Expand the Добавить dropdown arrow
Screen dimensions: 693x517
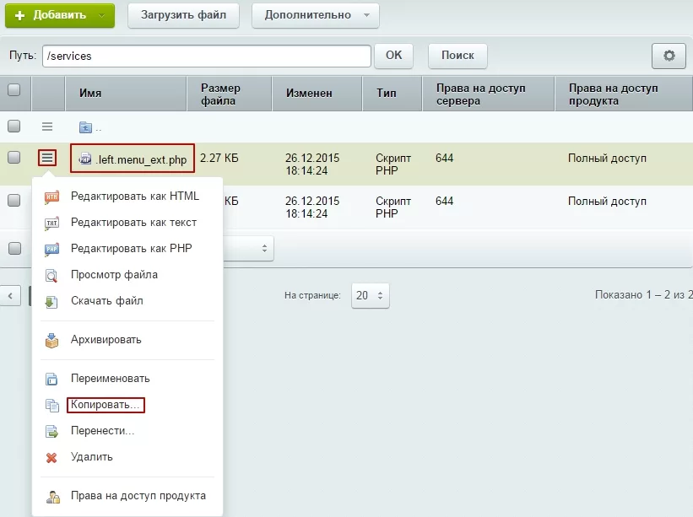pyautogui.click(x=101, y=15)
